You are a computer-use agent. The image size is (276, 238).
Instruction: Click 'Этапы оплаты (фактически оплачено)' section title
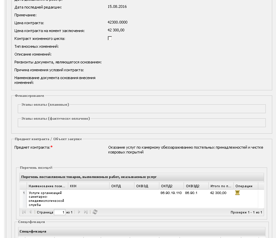[x=56, y=119]
